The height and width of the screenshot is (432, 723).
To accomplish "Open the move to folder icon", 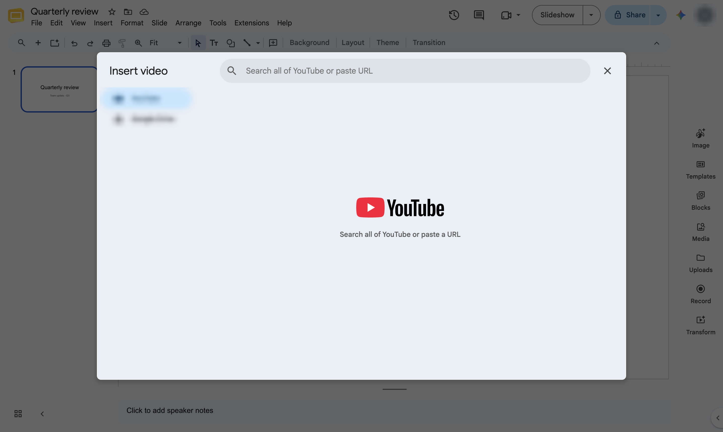I will (128, 12).
